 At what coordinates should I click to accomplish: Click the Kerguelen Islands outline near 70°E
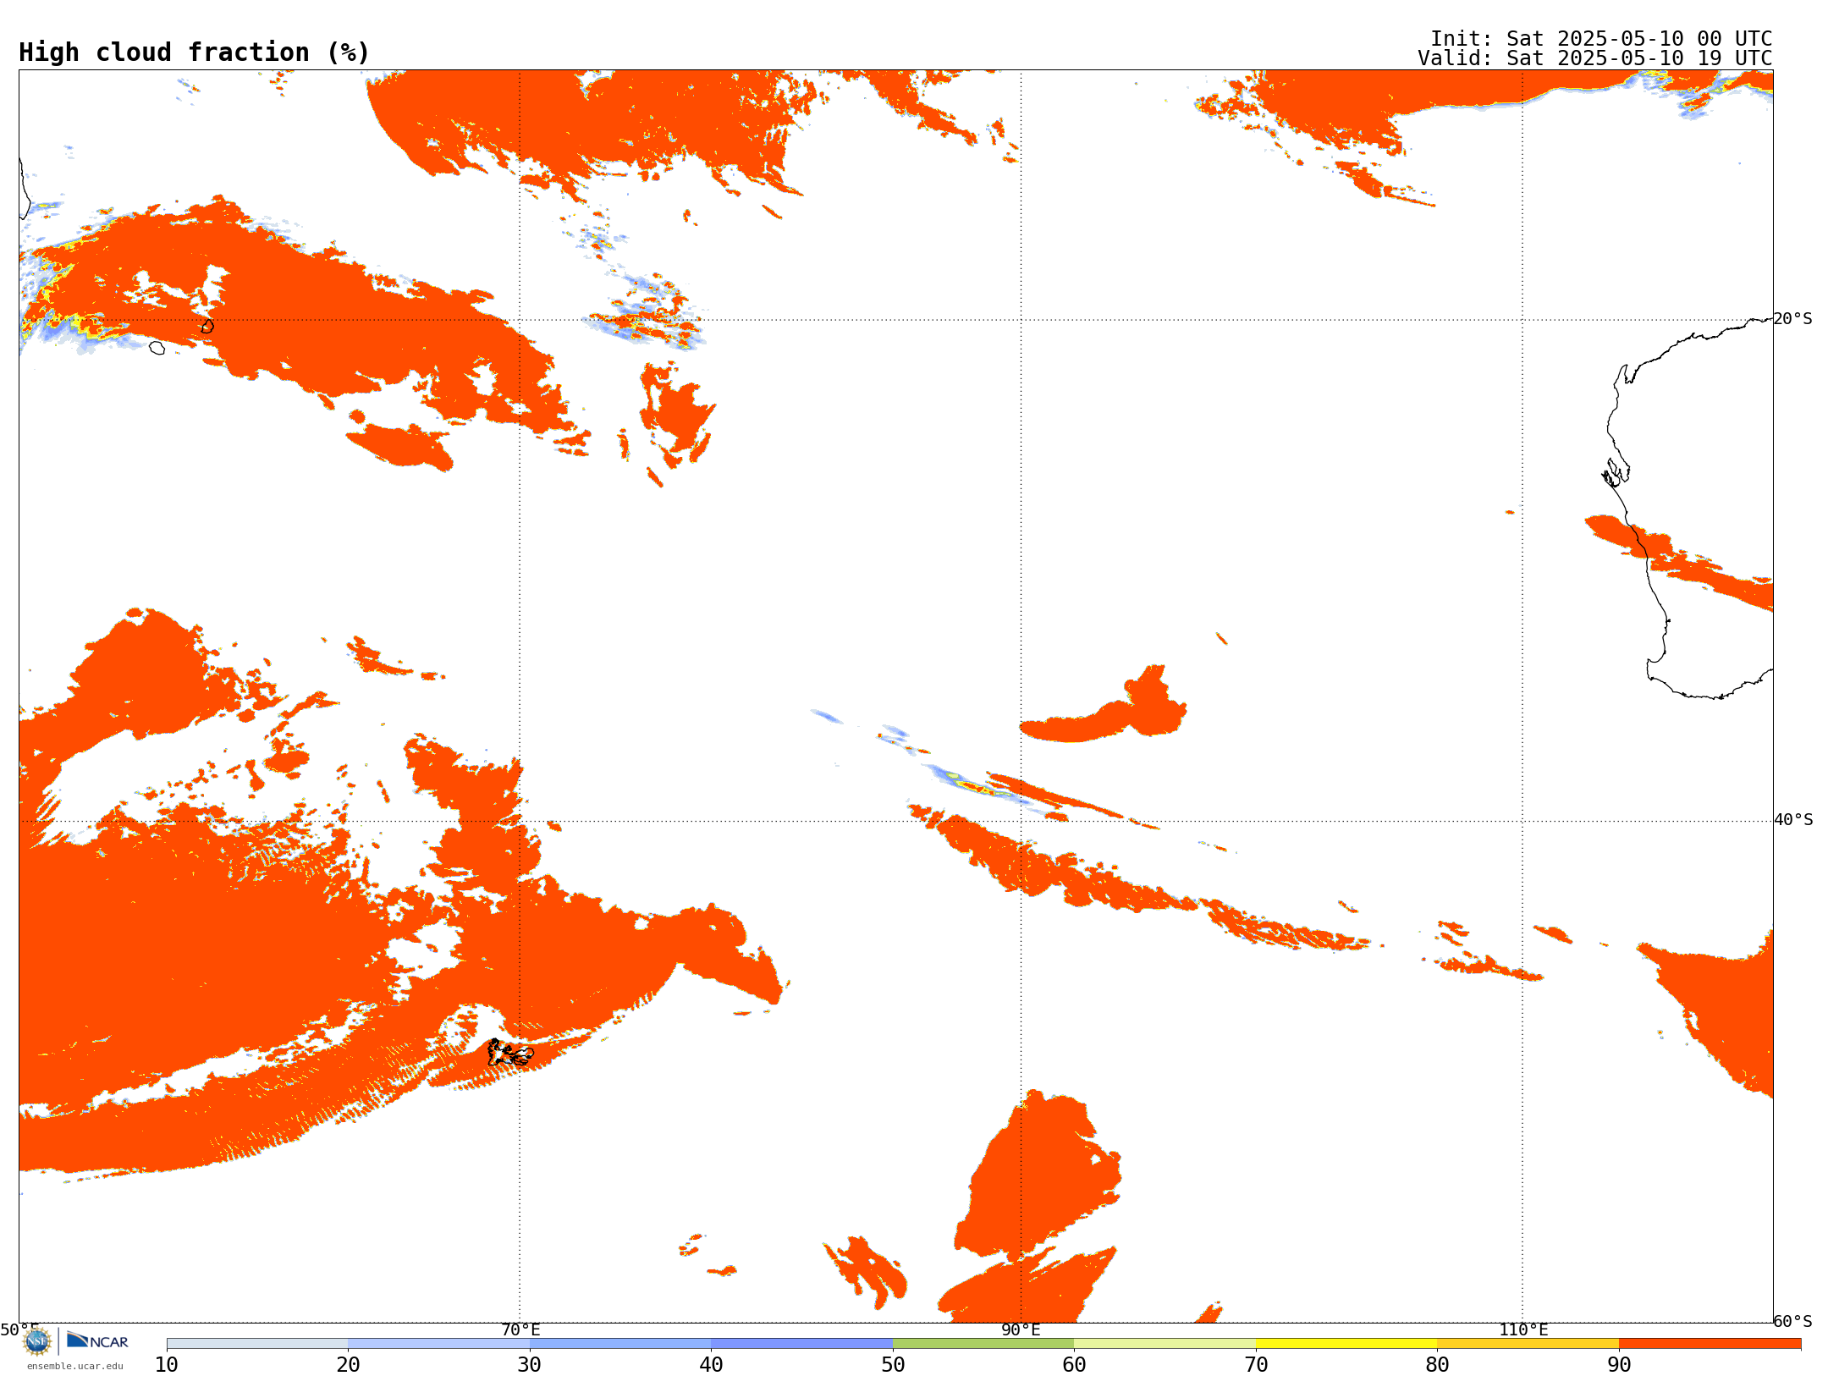pyautogui.click(x=510, y=1053)
